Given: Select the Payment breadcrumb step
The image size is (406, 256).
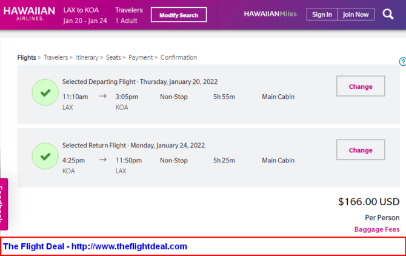Looking at the screenshot, I should coord(141,57).
